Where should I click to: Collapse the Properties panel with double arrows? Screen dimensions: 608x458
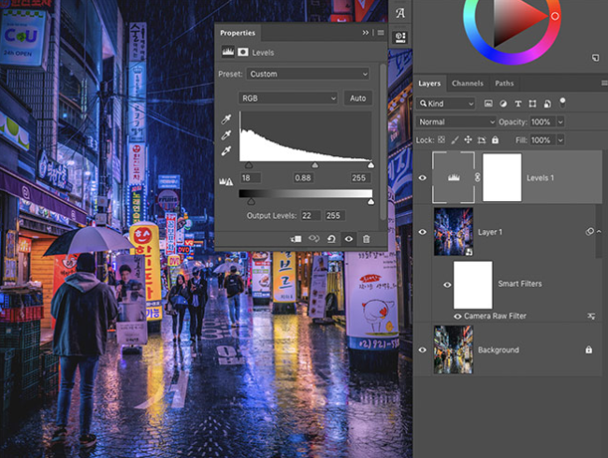(x=365, y=33)
